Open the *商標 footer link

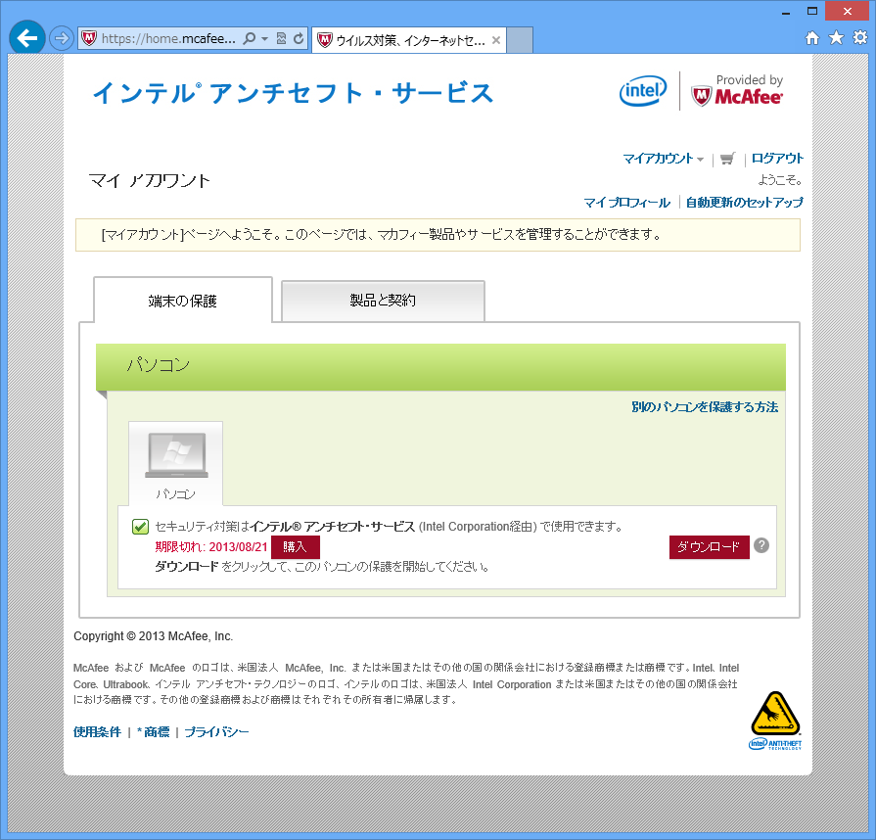(x=153, y=731)
